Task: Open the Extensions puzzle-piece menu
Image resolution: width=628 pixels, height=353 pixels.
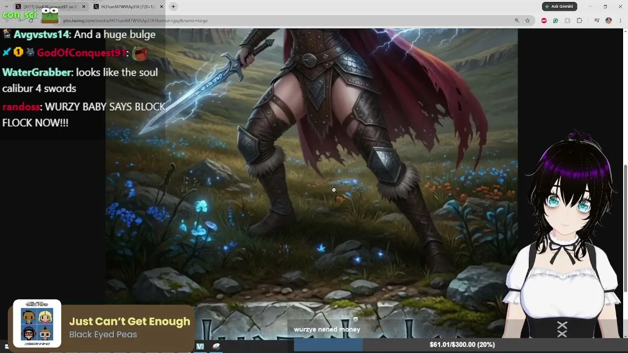Action: (x=579, y=21)
